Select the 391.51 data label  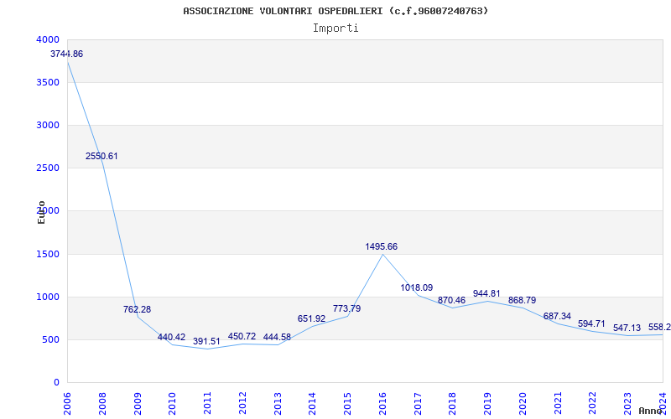pos(206,341)
